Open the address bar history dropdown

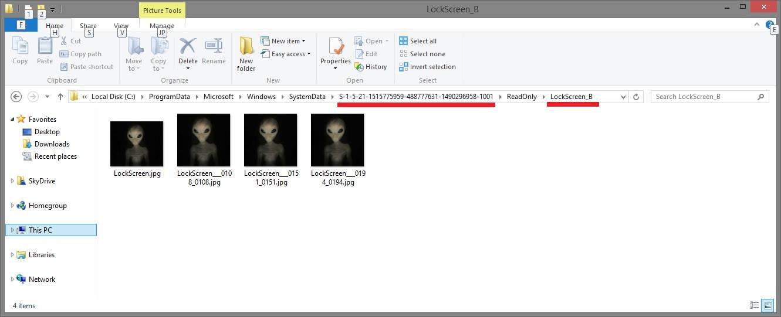(x=623, y=97)
